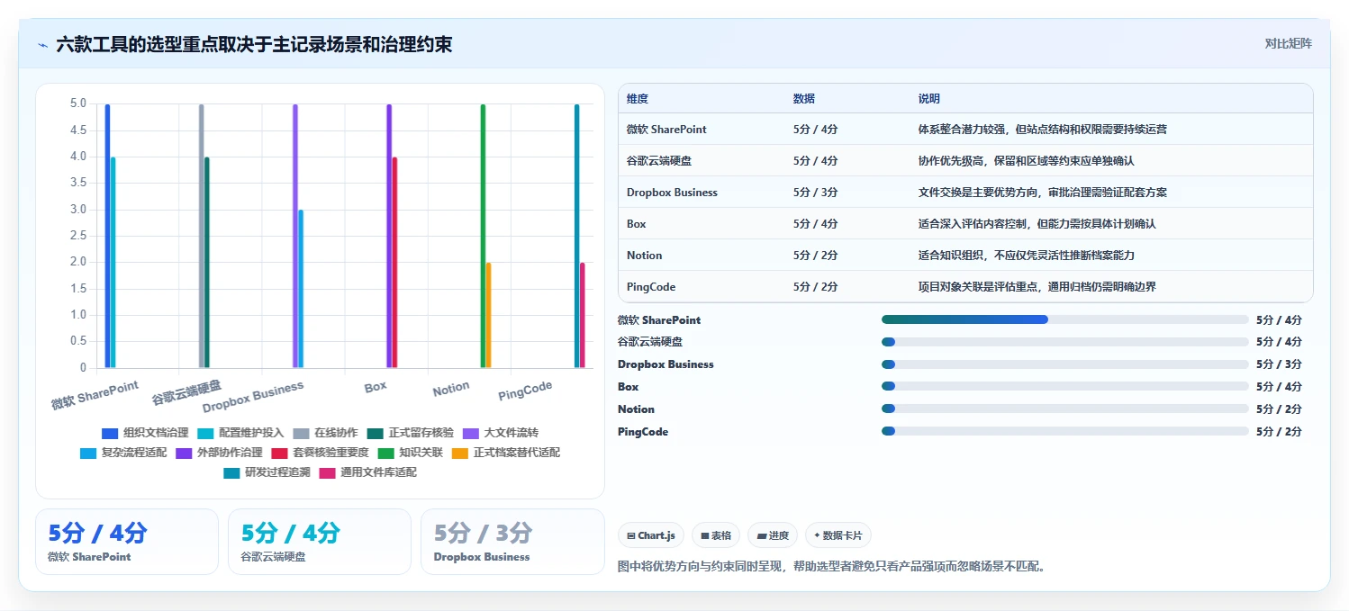Click the description 协作优先级高 cell
The image size is (1349, 611).
[x=1027, y=161]
